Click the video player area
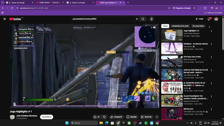 point(85,66)
